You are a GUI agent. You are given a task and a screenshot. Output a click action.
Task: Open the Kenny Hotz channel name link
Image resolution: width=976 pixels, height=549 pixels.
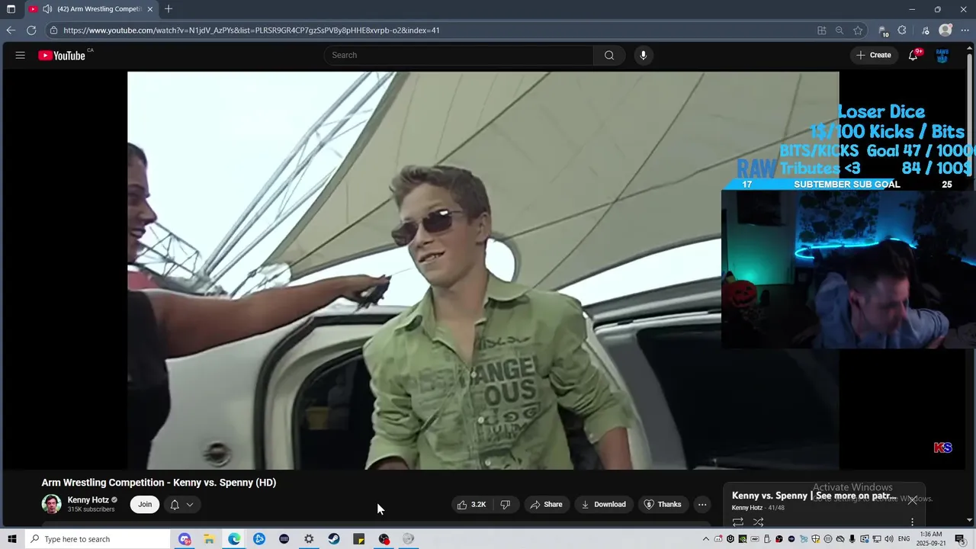(x=88, y=500)
